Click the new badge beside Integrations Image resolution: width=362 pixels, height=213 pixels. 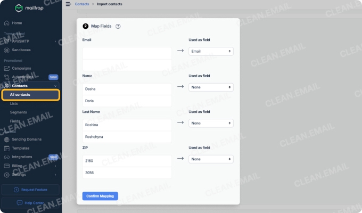pos(53,157)
